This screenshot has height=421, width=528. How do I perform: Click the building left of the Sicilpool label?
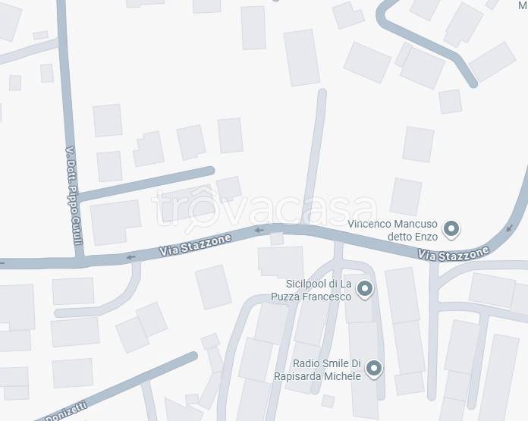[x=213, y=287]
